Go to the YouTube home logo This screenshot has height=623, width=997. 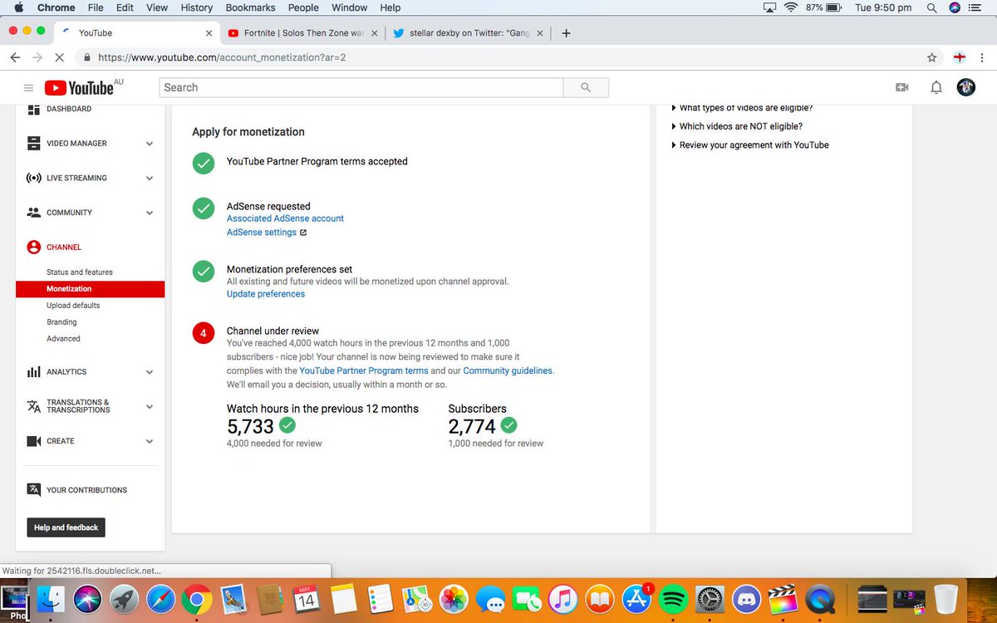coord(80,87)
